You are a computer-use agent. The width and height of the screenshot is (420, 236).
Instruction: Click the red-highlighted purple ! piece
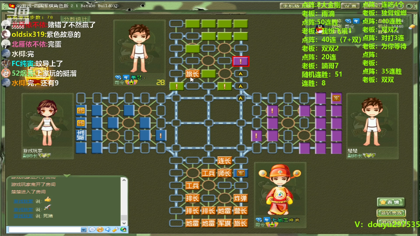pyautogui.click(x=240, y=61)
